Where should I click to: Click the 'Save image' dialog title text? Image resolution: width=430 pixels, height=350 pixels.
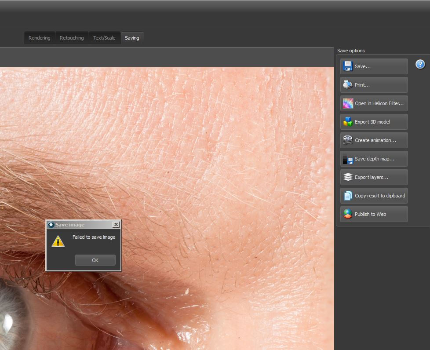69,225
